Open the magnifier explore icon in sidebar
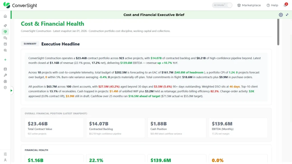292x164 pixels. point(5,50)
